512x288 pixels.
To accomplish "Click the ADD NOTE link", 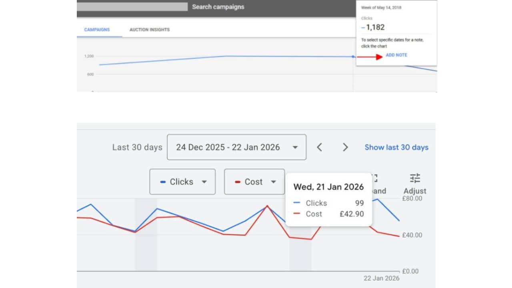I will click(x=396, y=55).
